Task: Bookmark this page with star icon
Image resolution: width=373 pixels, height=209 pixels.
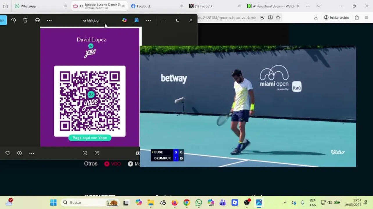Action: 278,18
